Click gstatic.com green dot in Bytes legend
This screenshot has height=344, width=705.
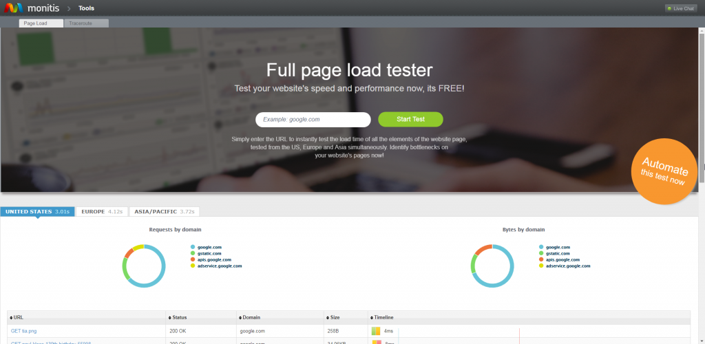tap(541, 253)
